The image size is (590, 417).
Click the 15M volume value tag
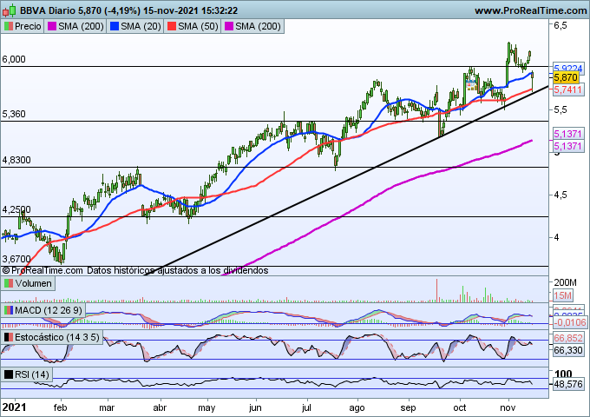click(x=563, y=295)
